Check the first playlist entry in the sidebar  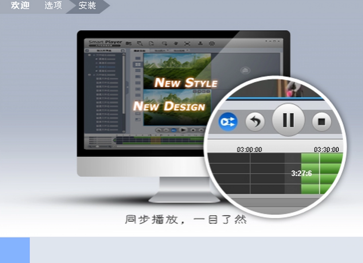point(96,59)
